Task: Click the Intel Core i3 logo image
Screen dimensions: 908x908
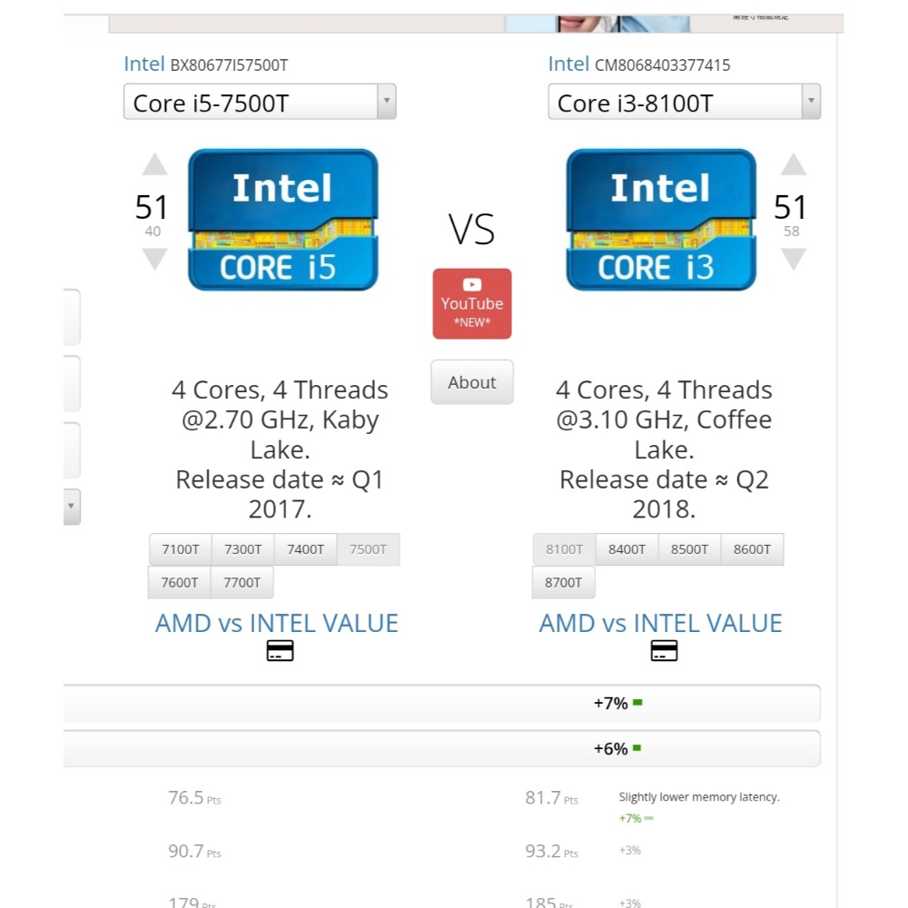Action: [661, 220]
